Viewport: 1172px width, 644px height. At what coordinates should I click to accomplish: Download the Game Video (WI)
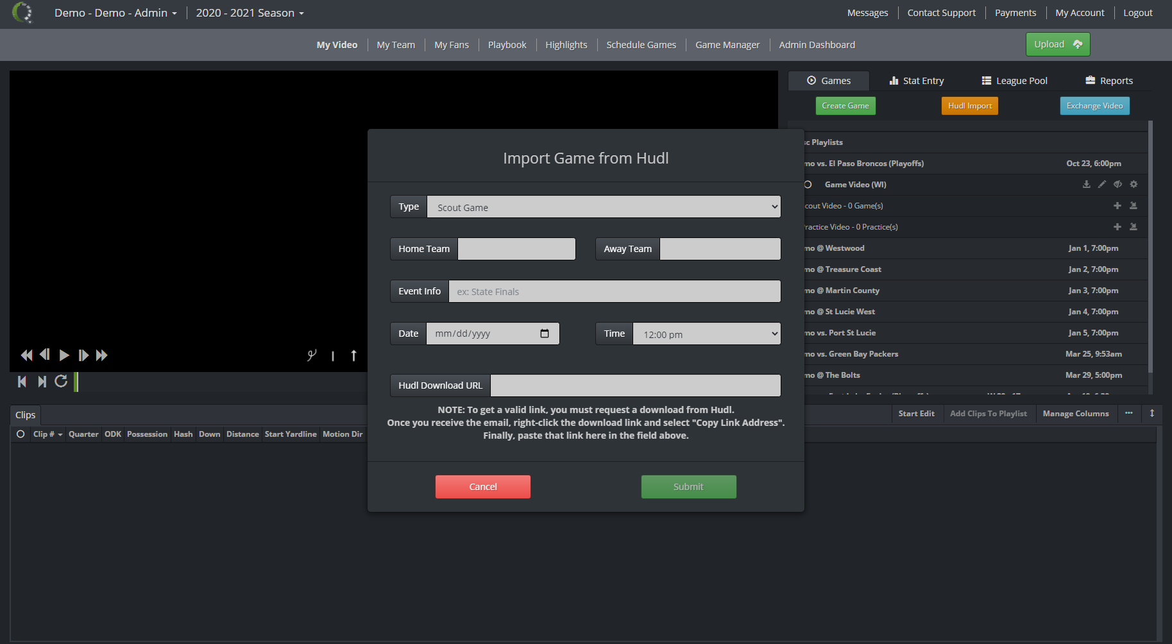pos(1086,185)
